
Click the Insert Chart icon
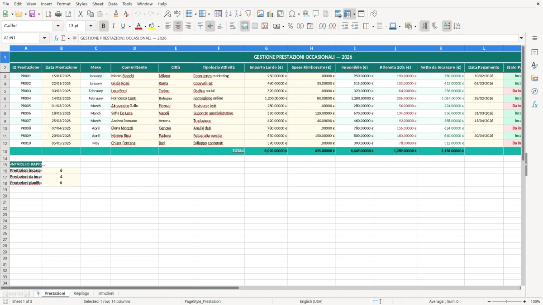(271, 14)
